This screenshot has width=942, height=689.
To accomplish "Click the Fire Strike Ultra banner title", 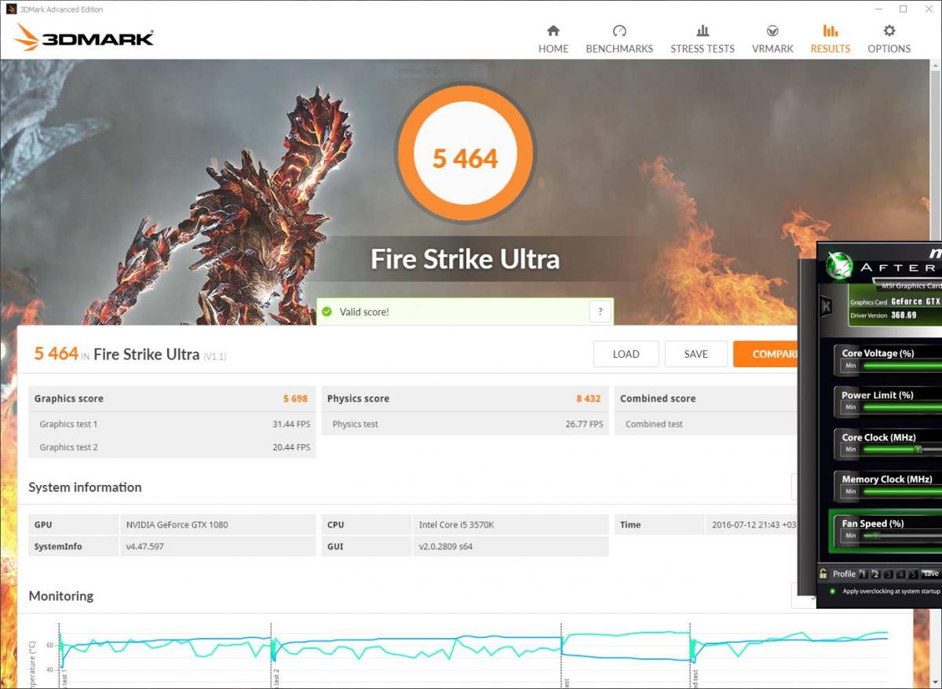I will coord(466,259).
